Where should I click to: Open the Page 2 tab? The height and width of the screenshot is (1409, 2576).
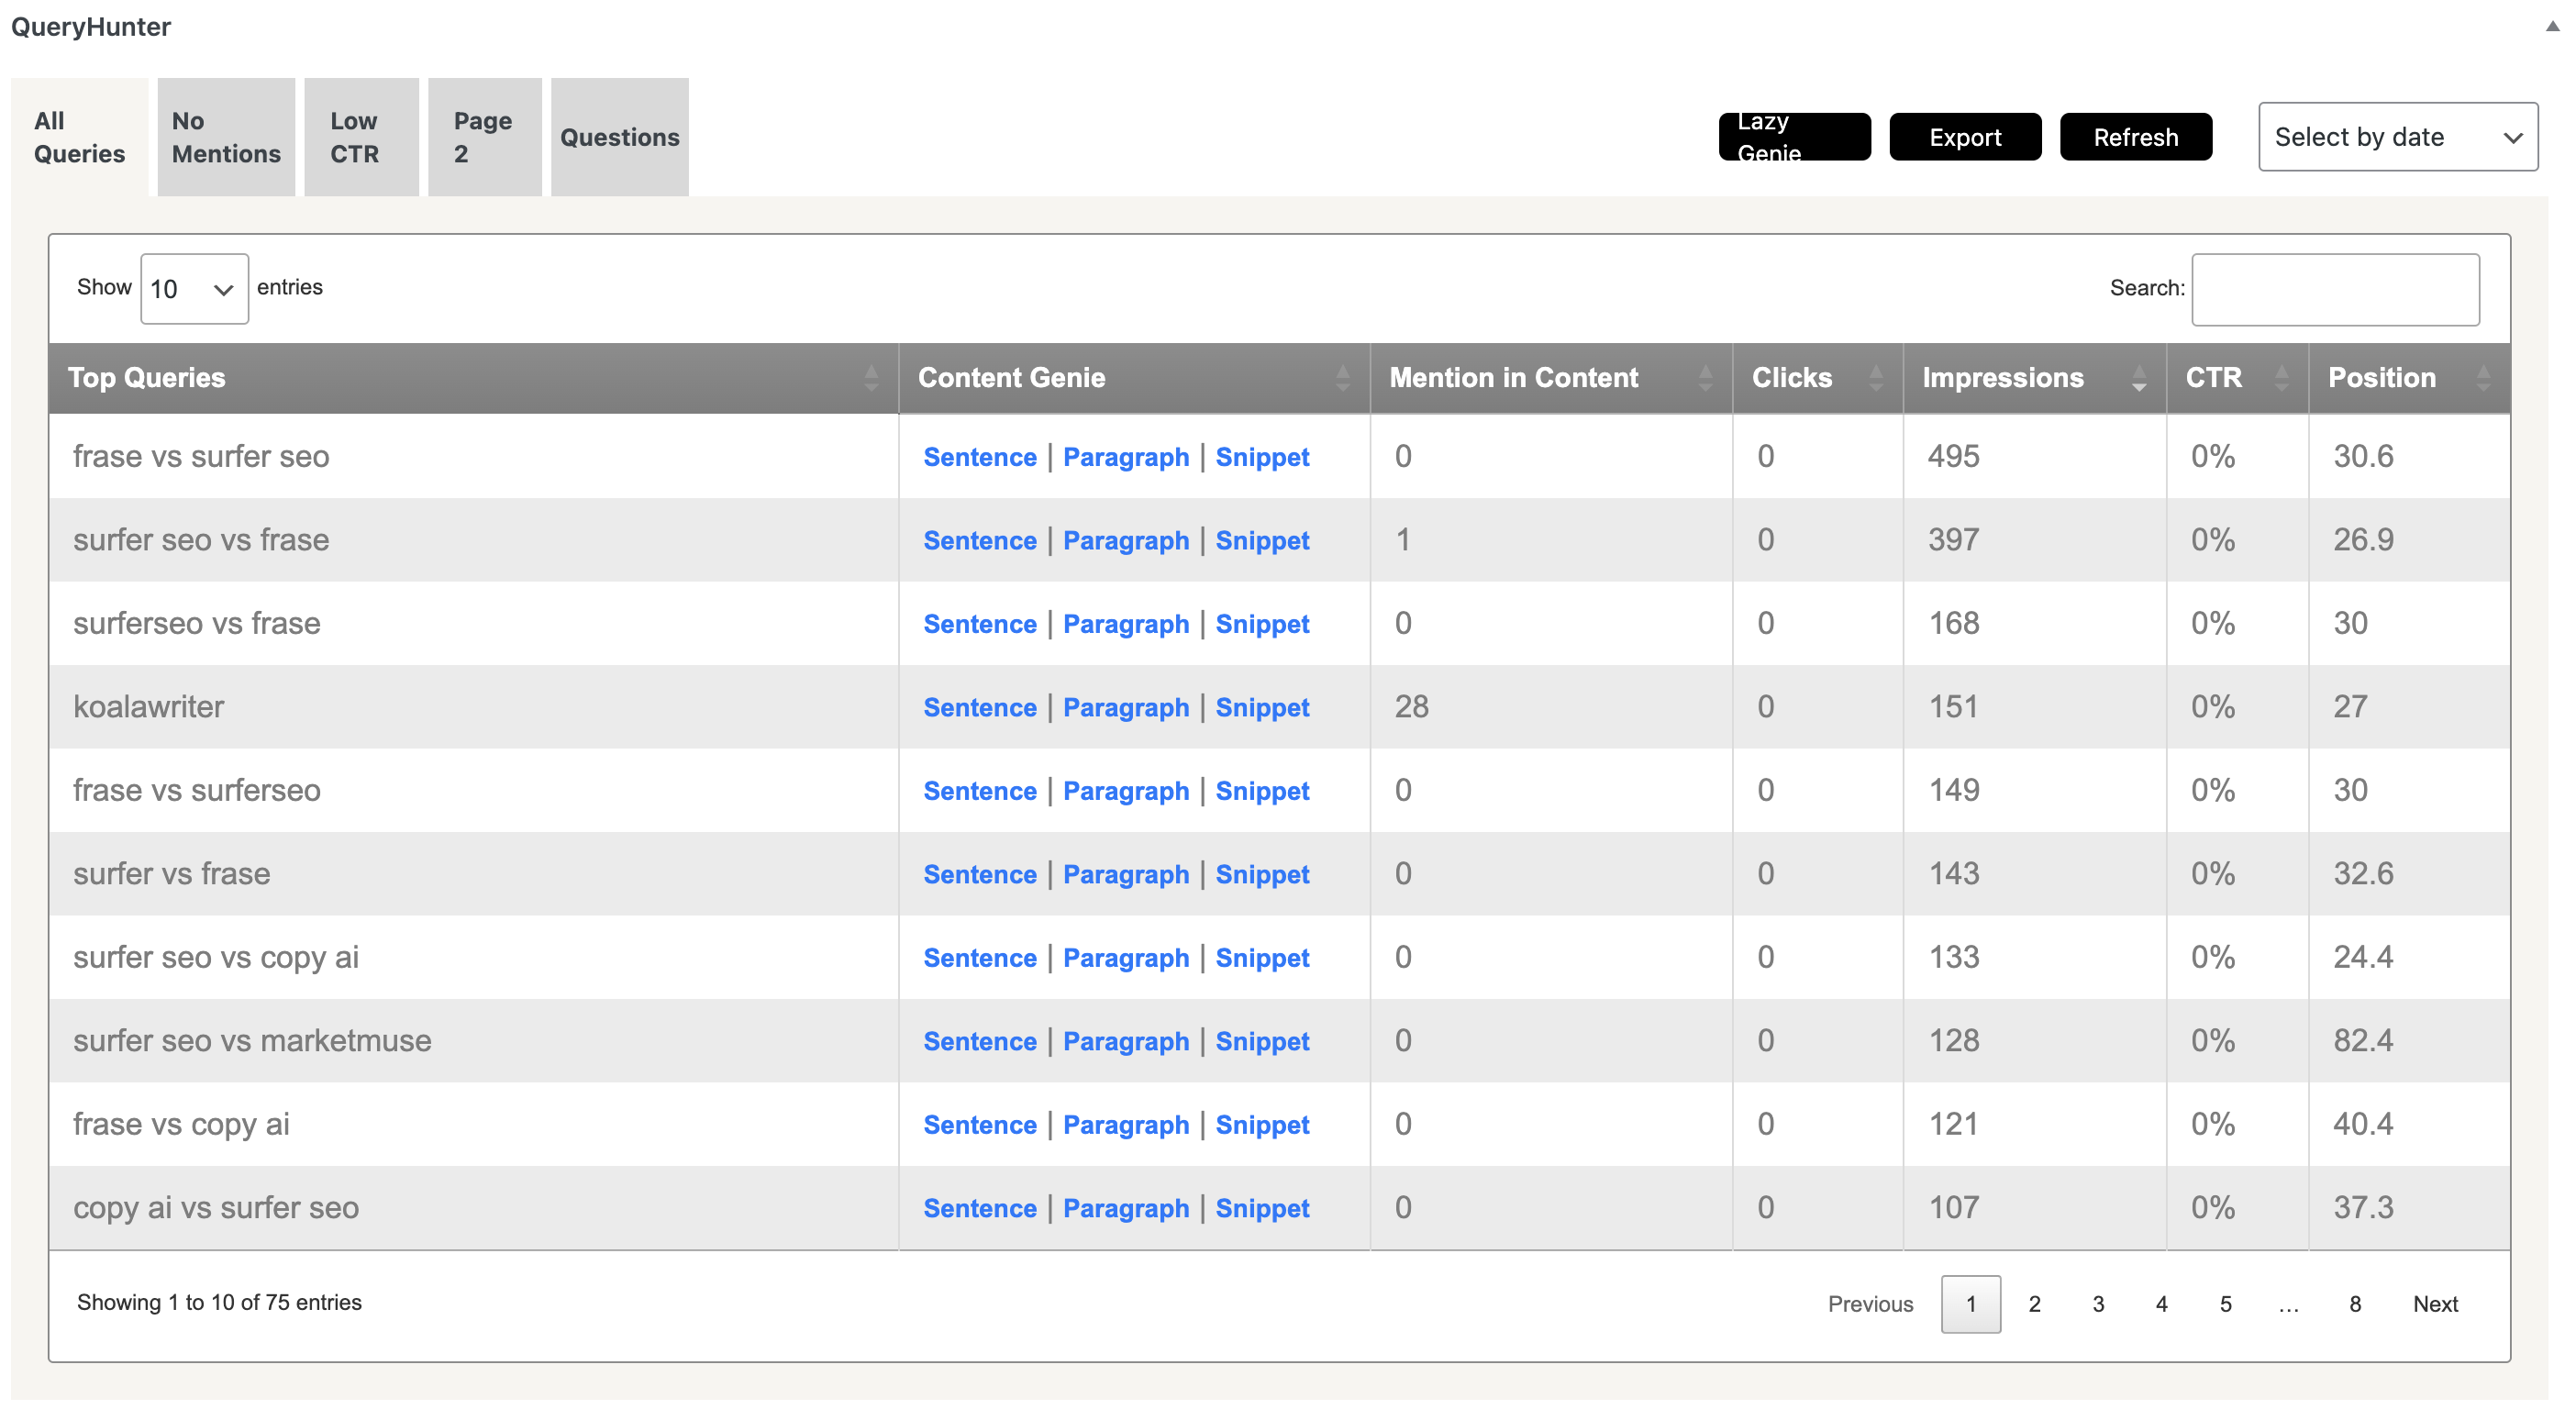[x=485, y=137]
